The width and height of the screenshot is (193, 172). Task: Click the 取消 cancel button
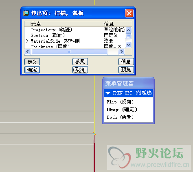pyautogui.click(x=80, y=70)
